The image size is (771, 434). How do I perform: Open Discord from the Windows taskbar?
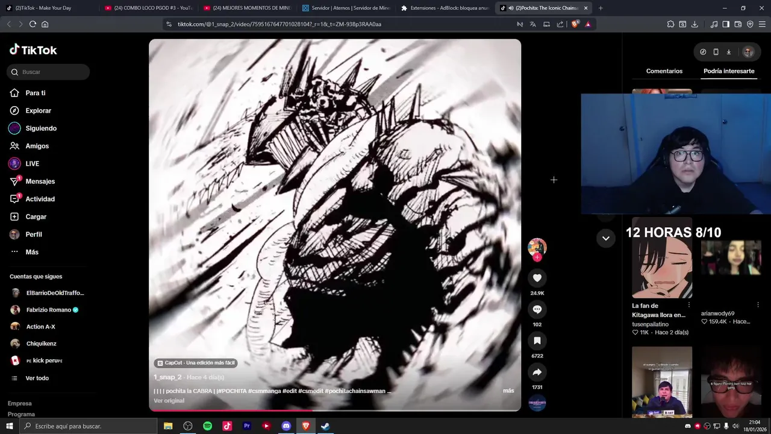point(286,426)
